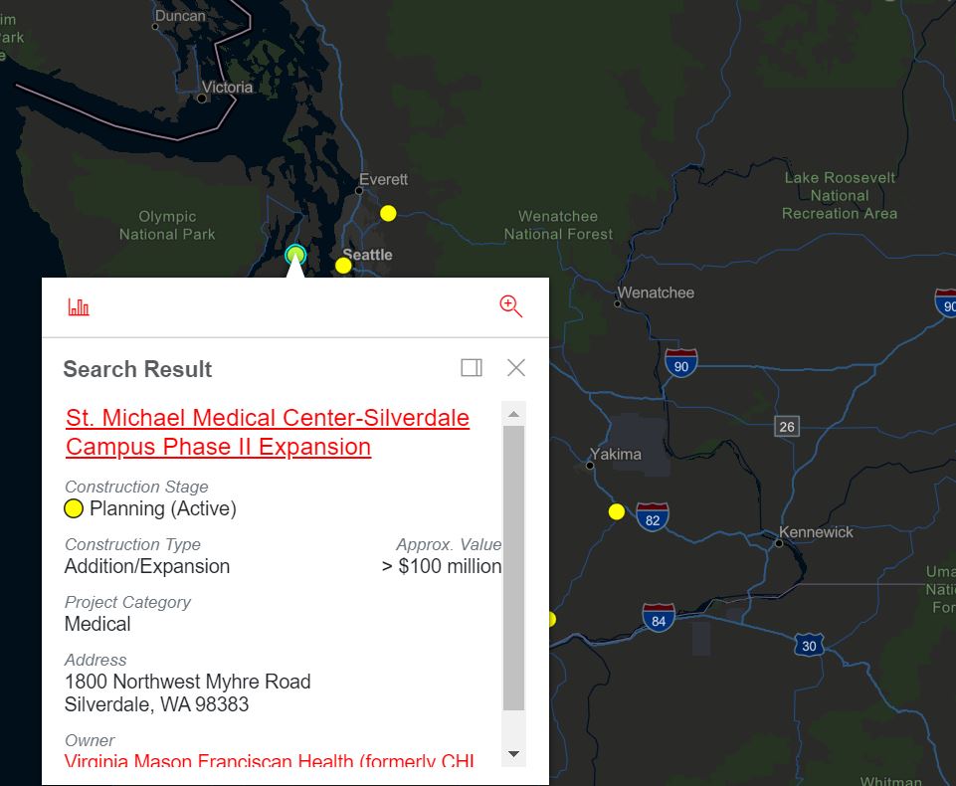Open Virginia Mason Franciscan Health owner link
The height and width of the screenshot is (786, 956).
[x=269, y=761]
